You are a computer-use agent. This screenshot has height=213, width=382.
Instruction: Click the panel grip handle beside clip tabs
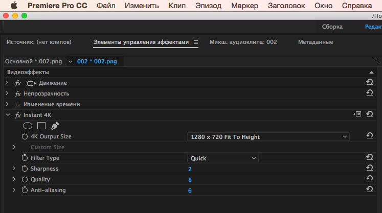point(377,61)
